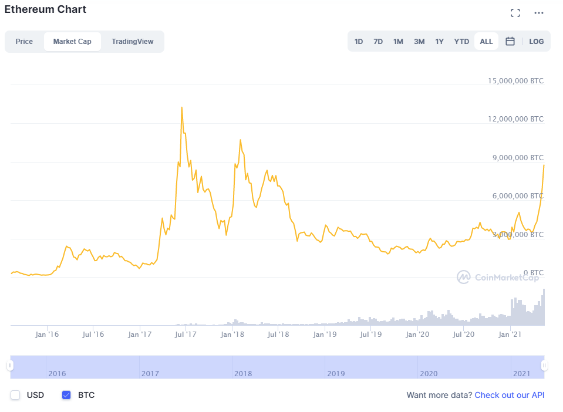This screenshot has height=412, width=563.
Task: Set the time range to 1D
Action: 359,41
